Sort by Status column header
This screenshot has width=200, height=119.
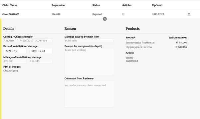tap(96, 5)
